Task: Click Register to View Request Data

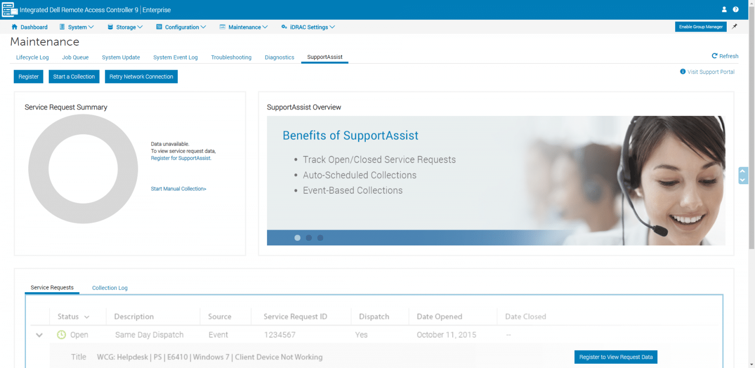Action: pos(616,357)
